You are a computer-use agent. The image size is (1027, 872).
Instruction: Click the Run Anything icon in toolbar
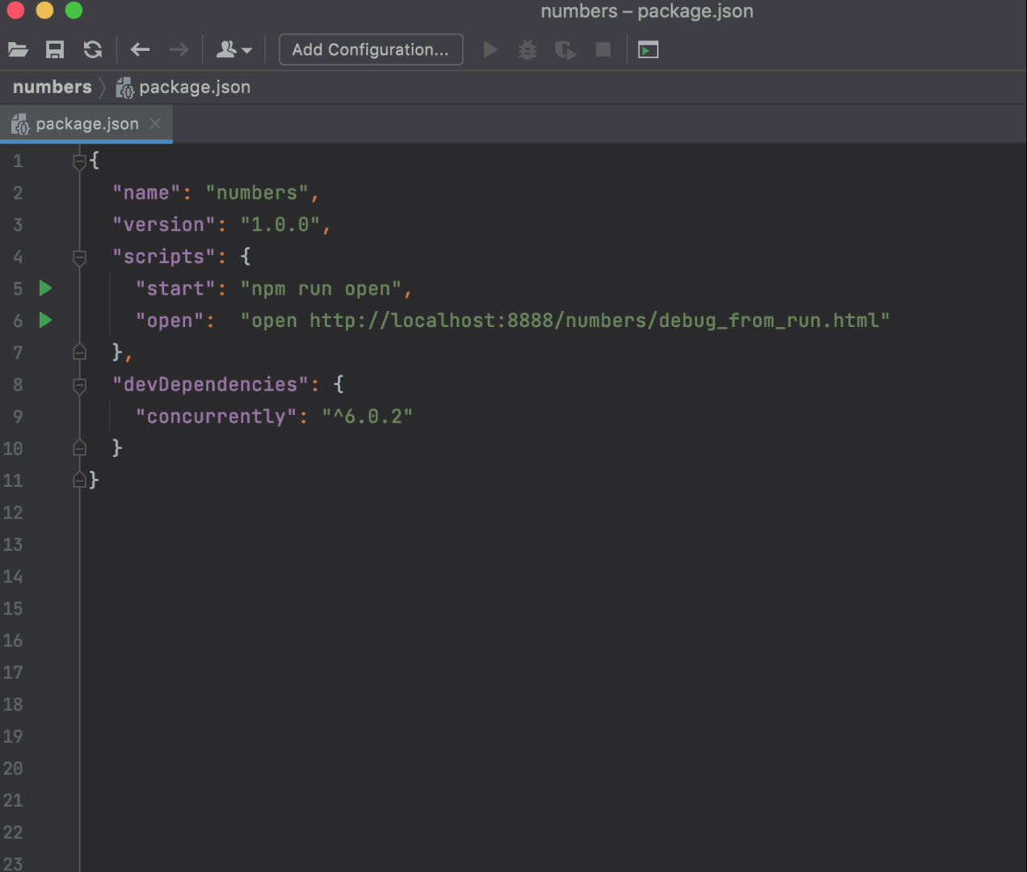(x=648, y=50)
